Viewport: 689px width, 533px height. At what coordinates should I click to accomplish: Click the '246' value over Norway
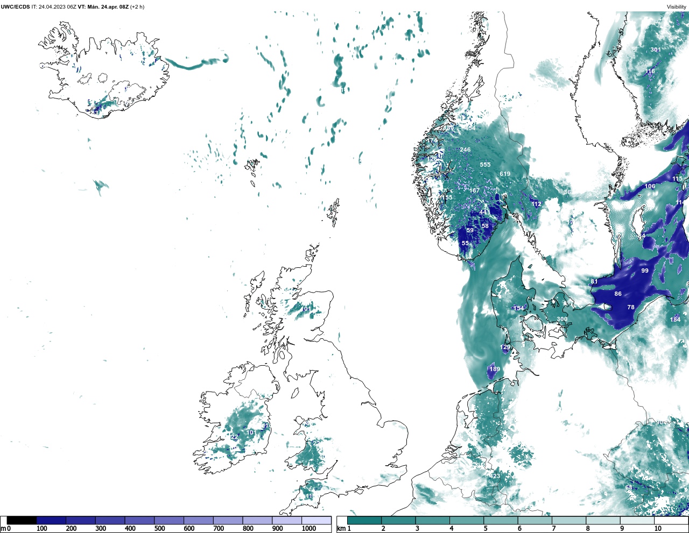[465, 150]
